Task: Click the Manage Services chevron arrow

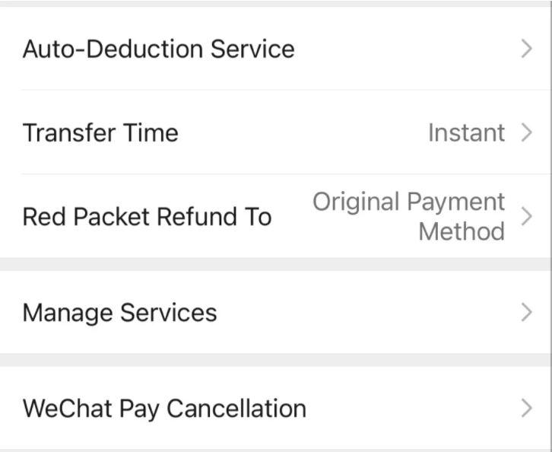Action: 527,313
